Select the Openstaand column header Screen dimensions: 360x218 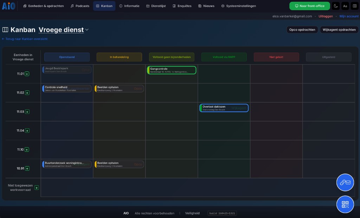pyautogui.click(x=67, y=57)
